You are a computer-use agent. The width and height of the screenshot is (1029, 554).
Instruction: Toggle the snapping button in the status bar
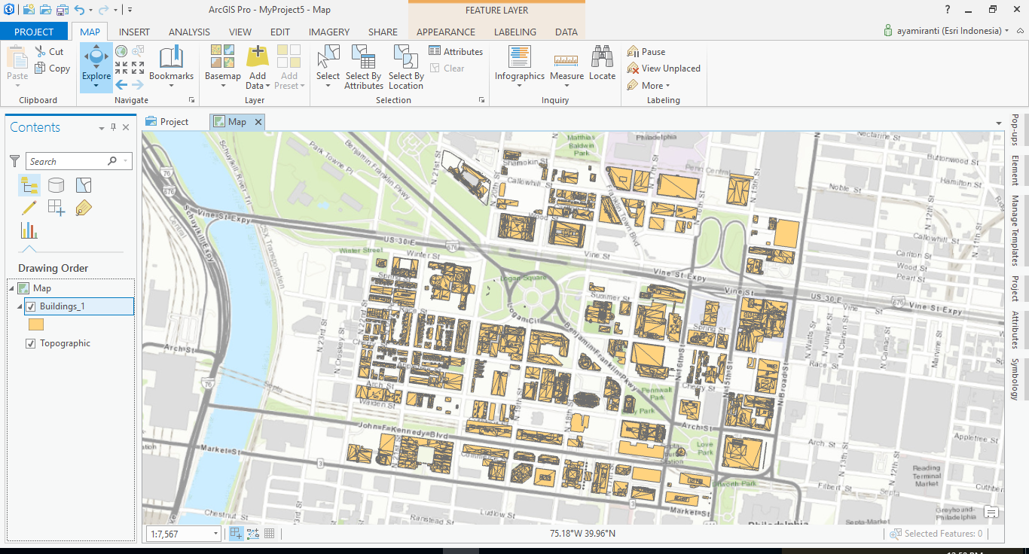pos(236,534)
